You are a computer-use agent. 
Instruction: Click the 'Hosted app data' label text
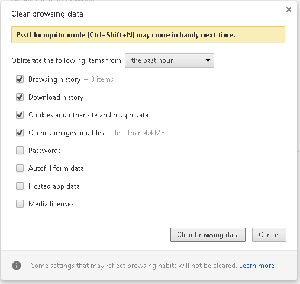[54, 186]
